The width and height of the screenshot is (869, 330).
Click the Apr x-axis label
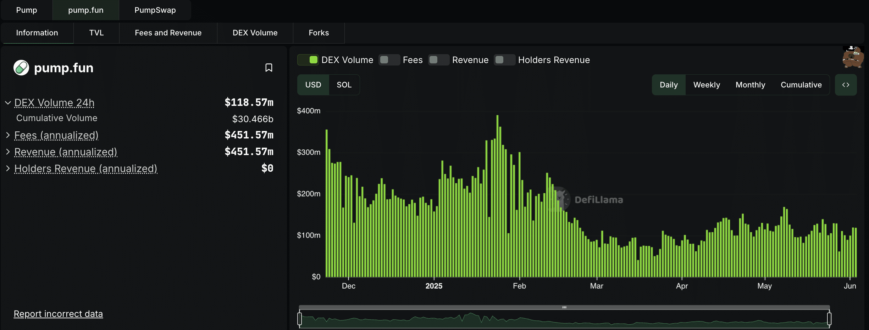682,286
